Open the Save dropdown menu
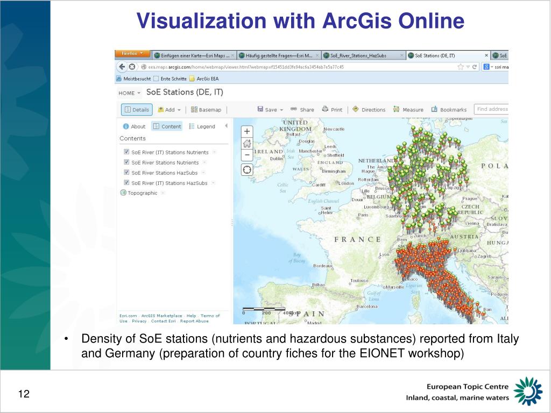Screen dimensions: 551x413 270,110
